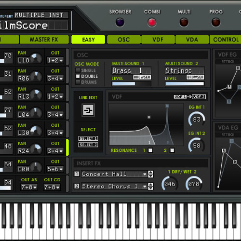Screen dimensions: 241x241
Task: Click the VDF 1 routing icon
Action: [180, 97]
